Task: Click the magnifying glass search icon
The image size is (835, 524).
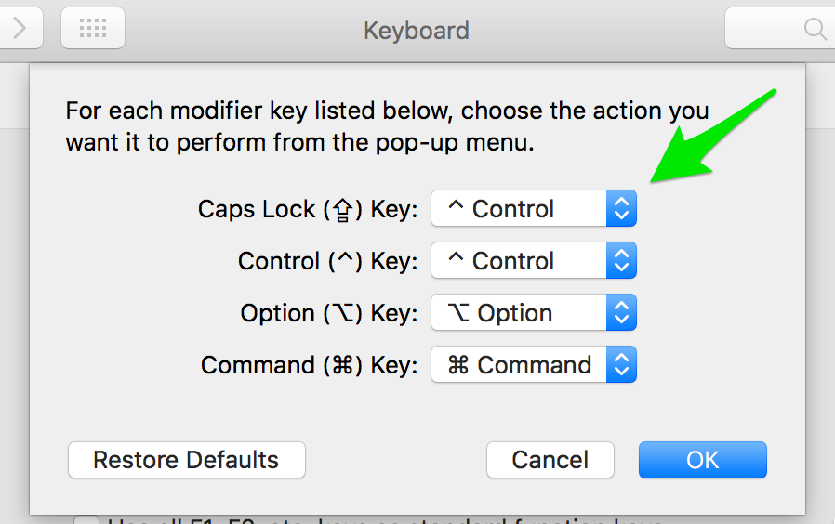Action: tap(815, 29)
